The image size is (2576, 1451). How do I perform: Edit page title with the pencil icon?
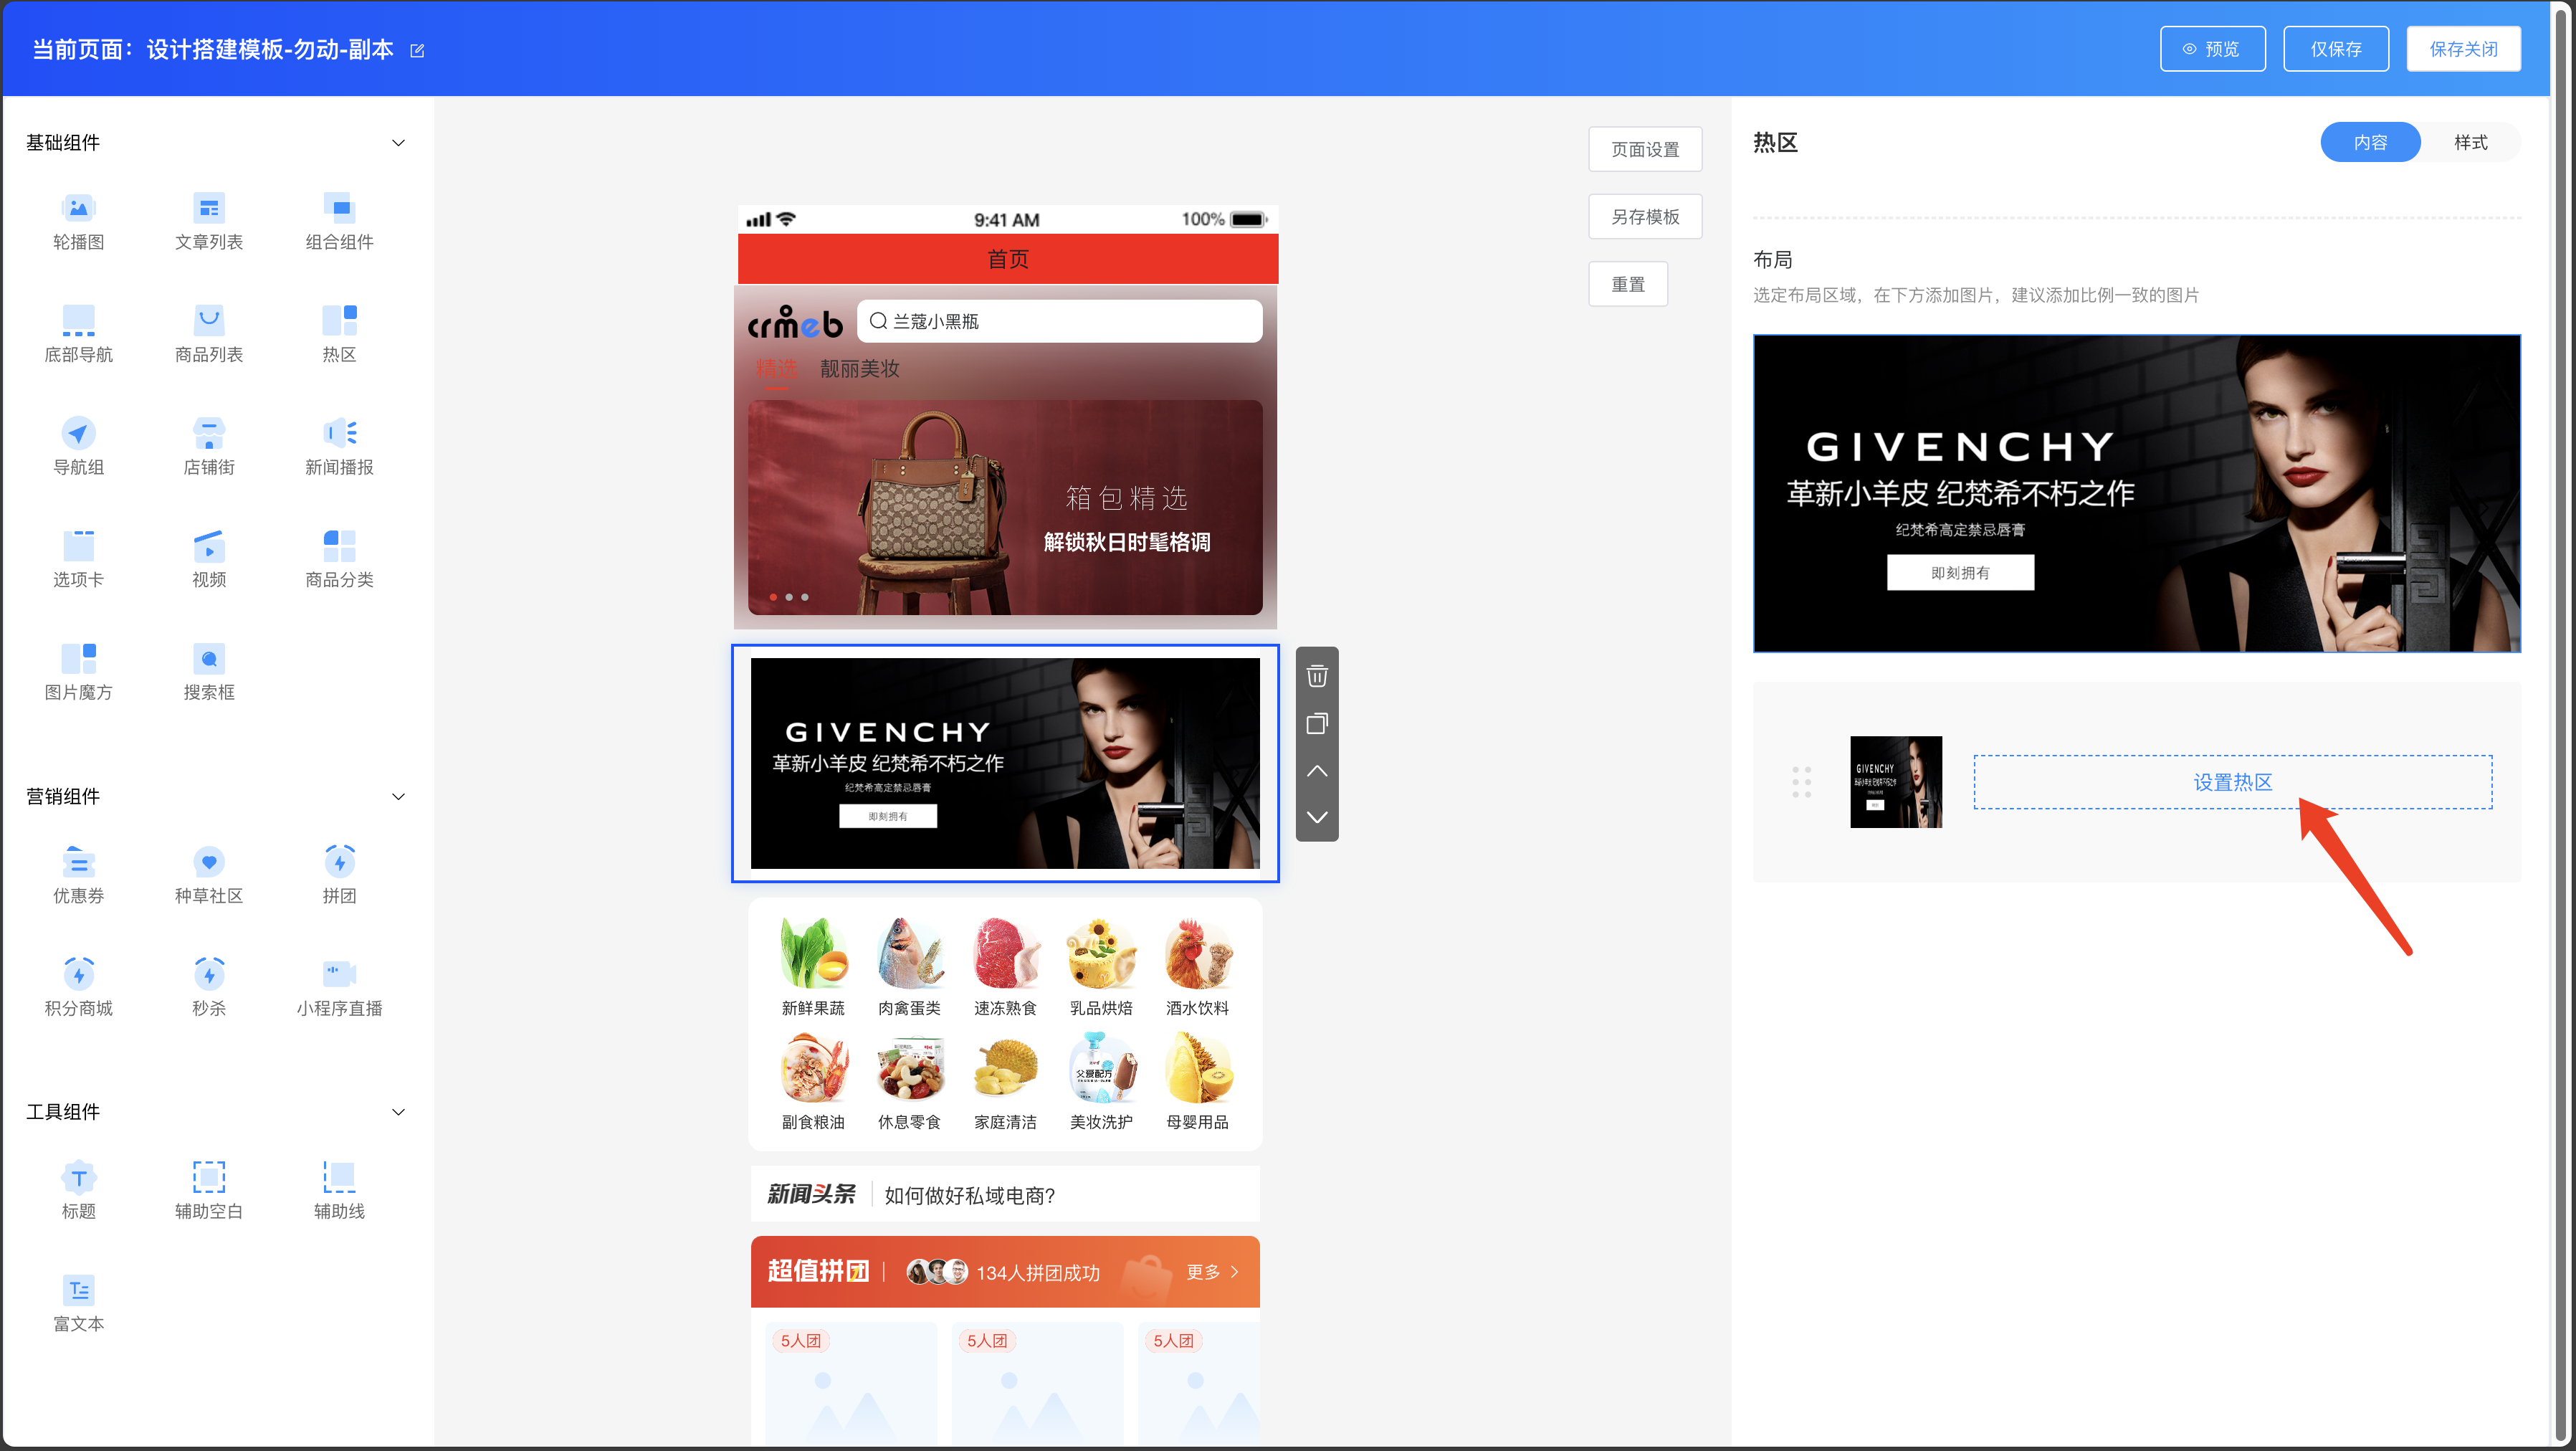(x=417, y=51)
